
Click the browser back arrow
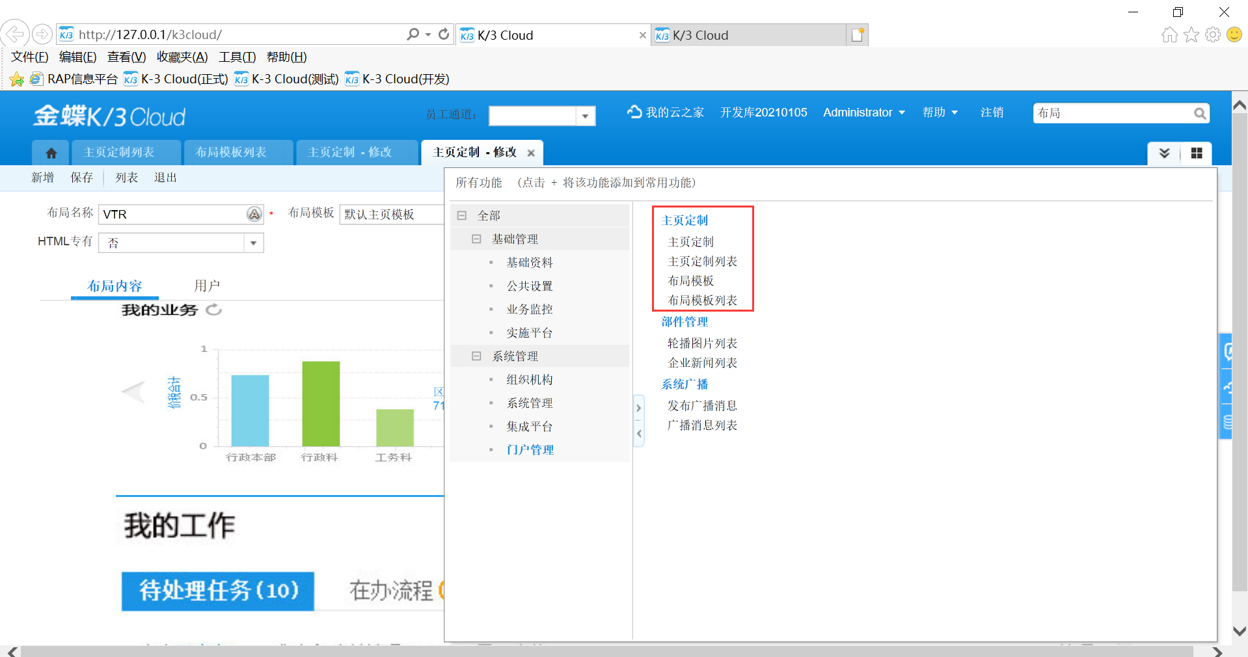pyautogui.click(x=15, y=34)
